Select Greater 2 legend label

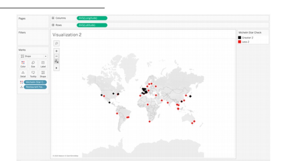click(247, 38)
